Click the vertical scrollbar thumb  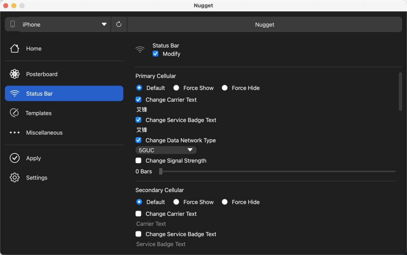click(400, 92)
